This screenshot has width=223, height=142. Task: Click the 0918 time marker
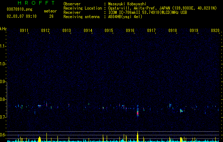(x=173, y=31)
